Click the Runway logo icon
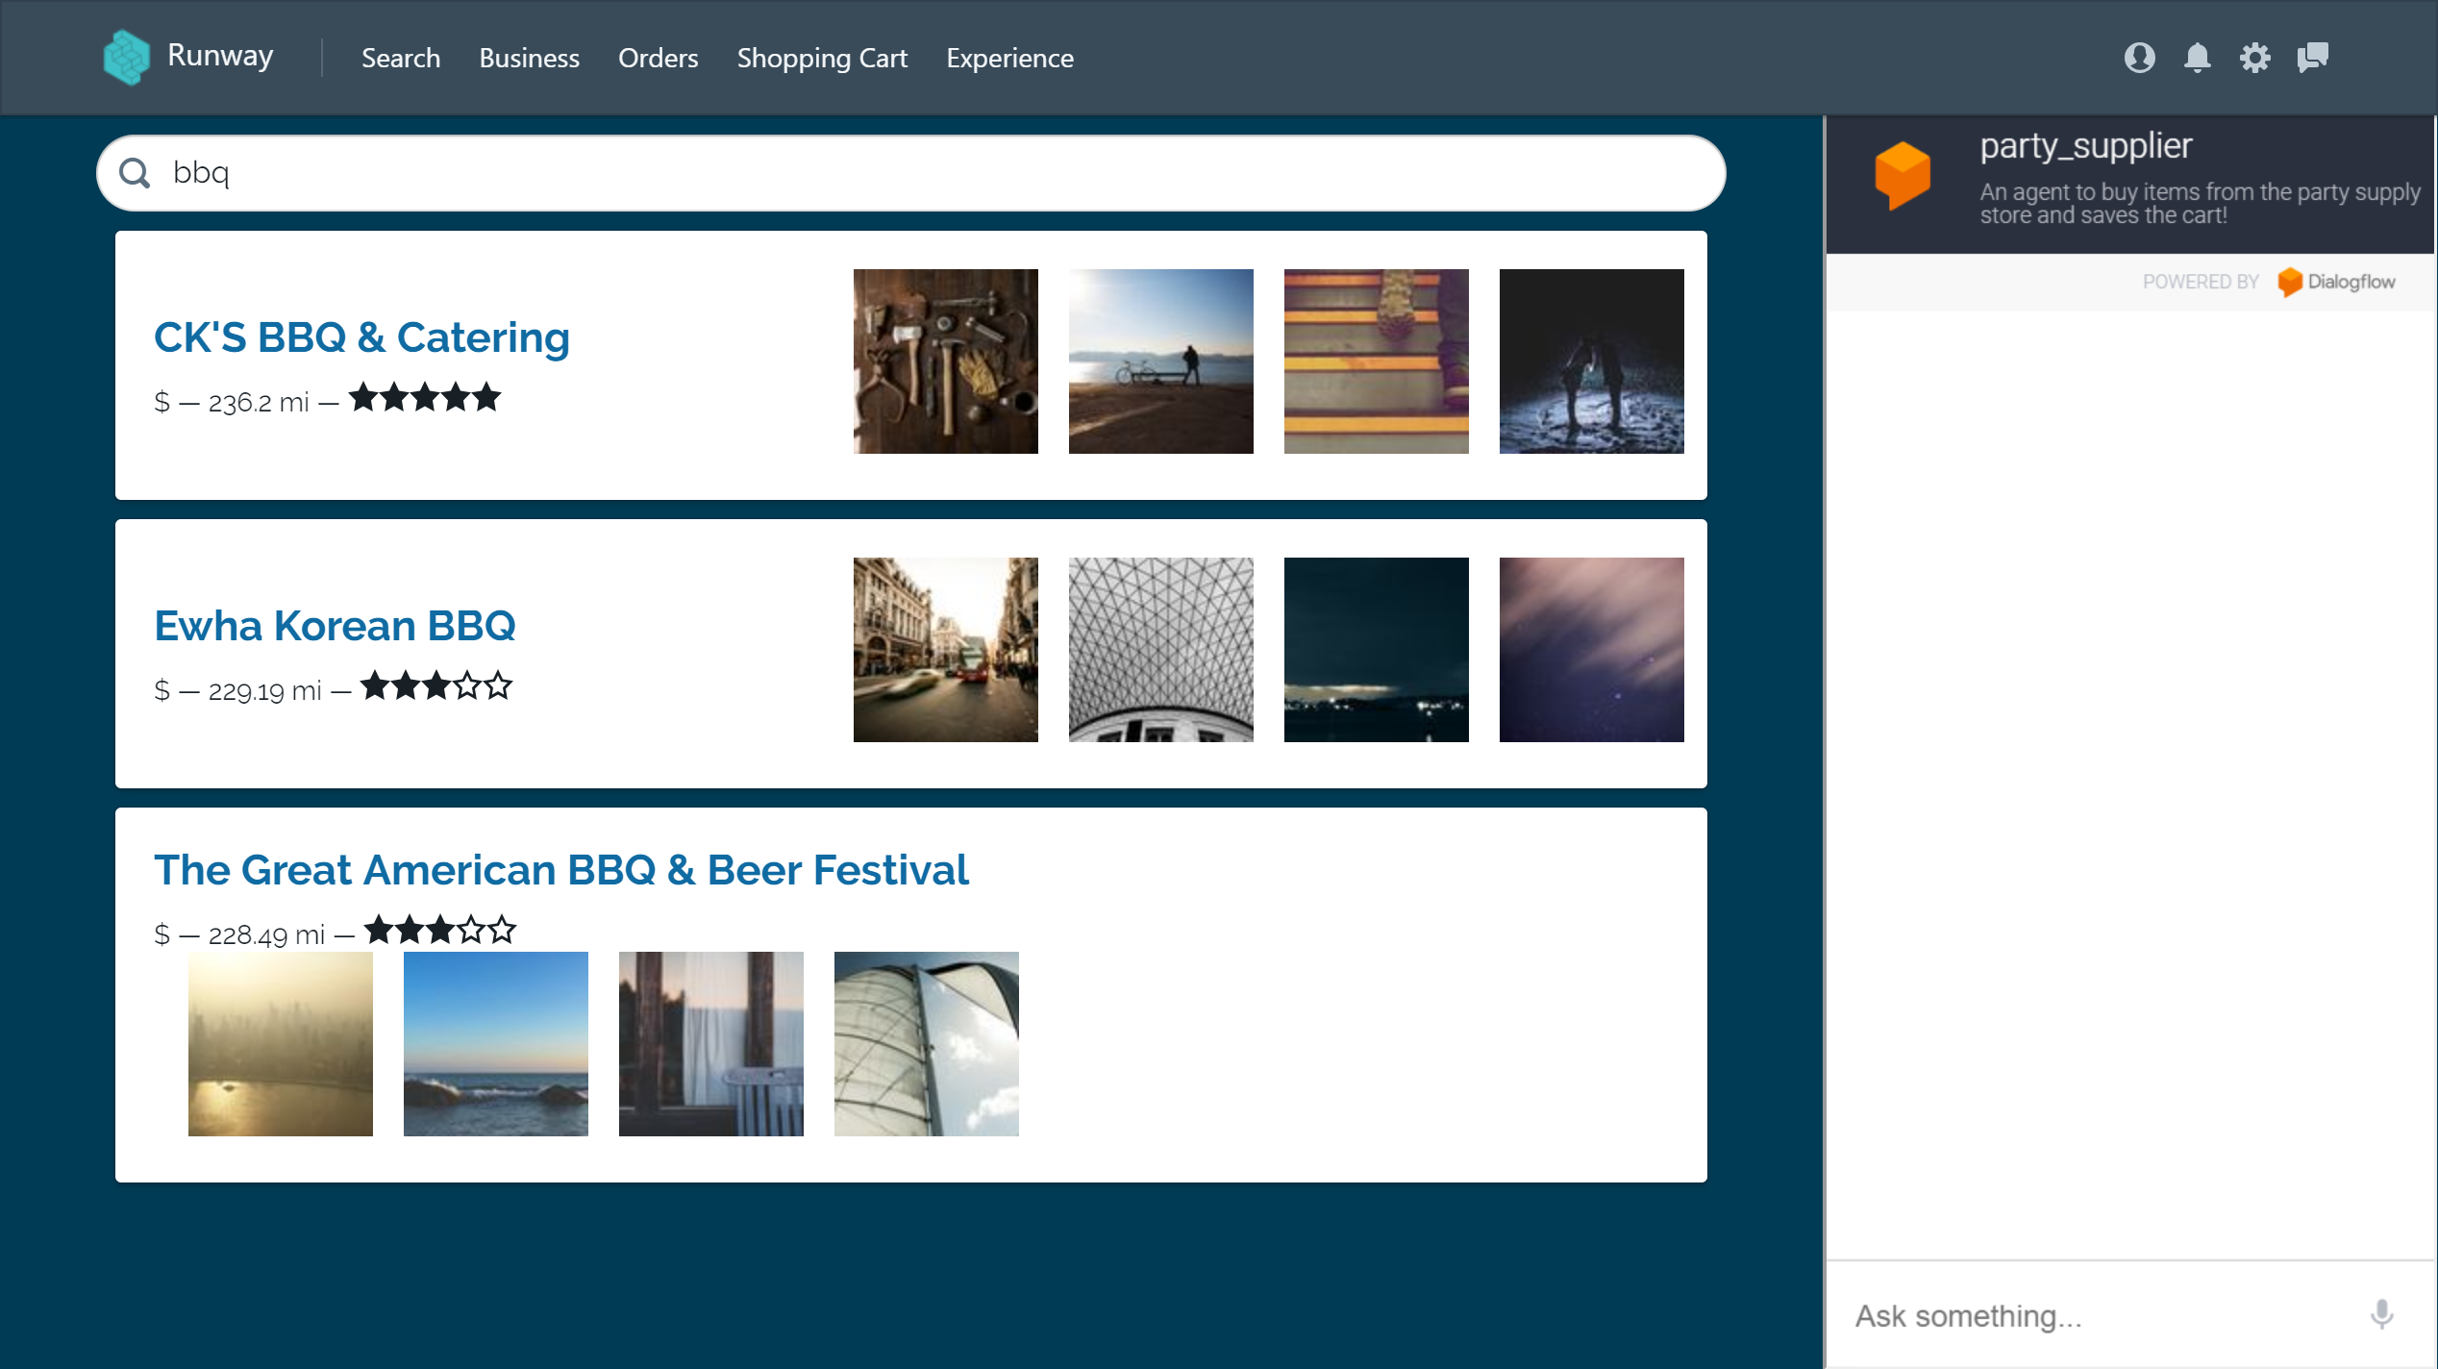This screenshot has width=2438, height=1369. point(126,58)
